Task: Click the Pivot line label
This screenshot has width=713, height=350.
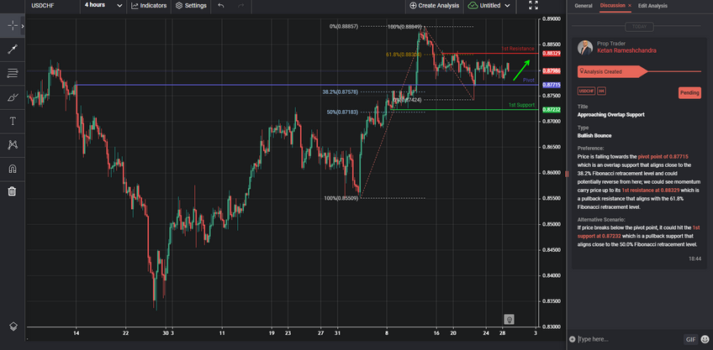Action: click(528, 80)
